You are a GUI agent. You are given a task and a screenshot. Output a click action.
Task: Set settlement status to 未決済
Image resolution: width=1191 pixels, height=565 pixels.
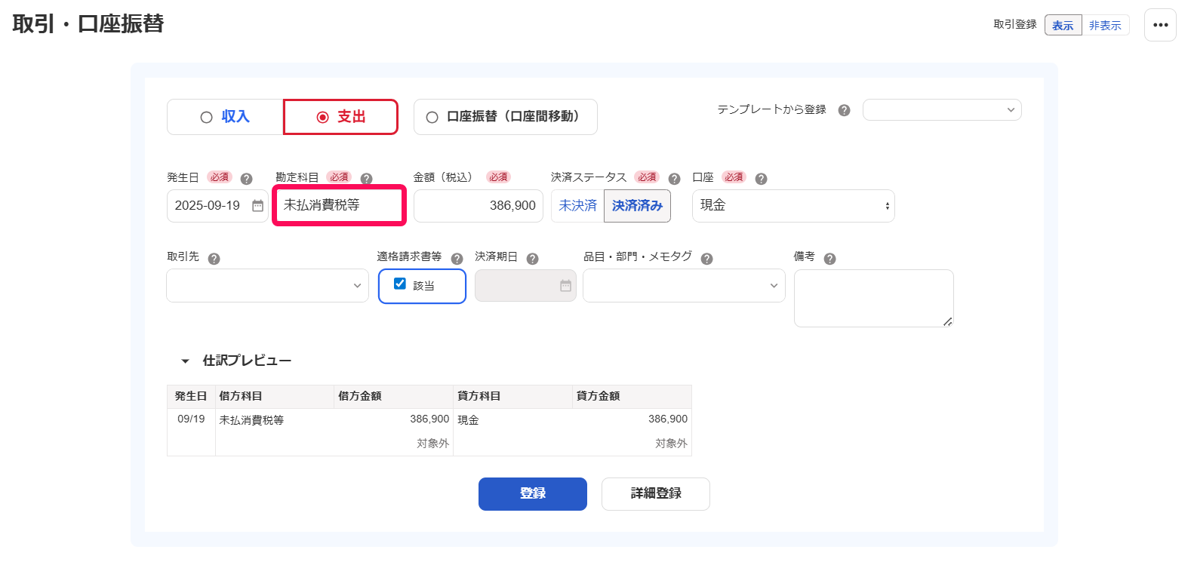tap(577, 206)
